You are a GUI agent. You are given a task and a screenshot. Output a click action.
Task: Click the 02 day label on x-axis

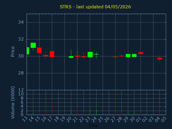(x=145, y=119)
